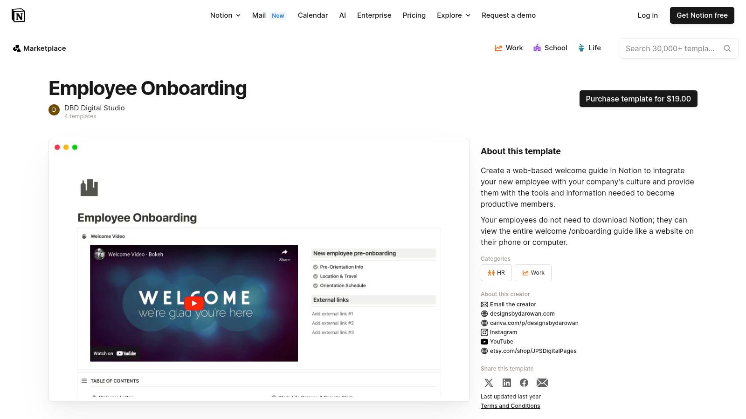The image size is (746, 419).
Task: Click the DBD Digital Studio avatar
Action: click(54, 110)
